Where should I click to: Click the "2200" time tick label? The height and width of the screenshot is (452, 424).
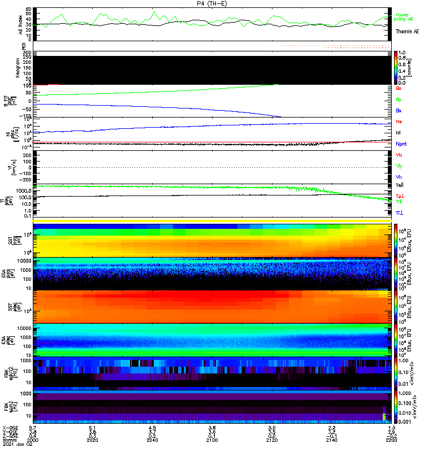pyautogui.click(x=391, y=440)
